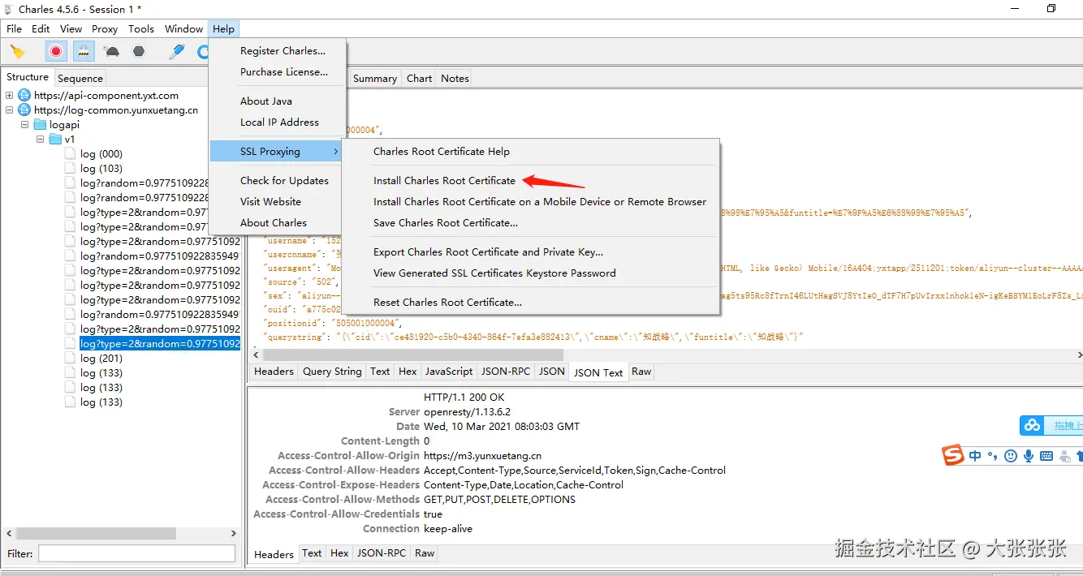Open Compose with the blue pen icon

pos(177,51)
